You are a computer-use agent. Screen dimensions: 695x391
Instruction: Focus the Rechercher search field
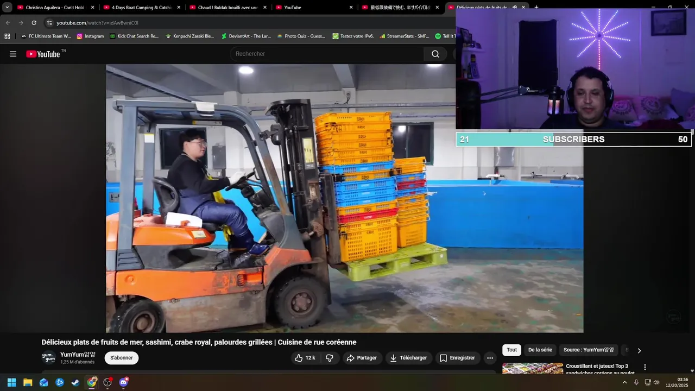(x=327, y=54)
